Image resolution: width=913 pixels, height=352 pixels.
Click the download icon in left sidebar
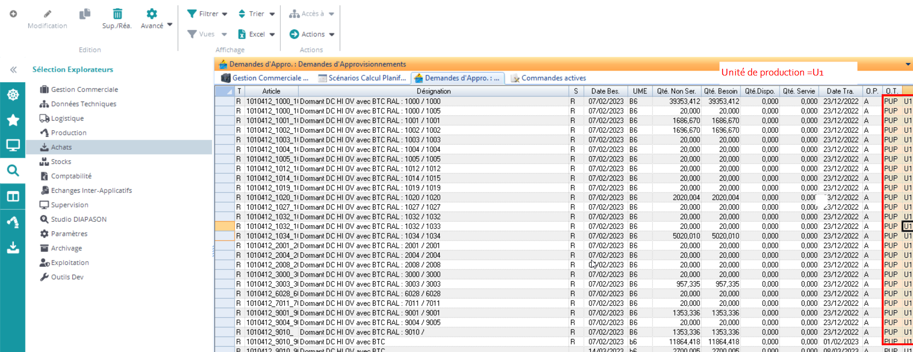[13, 247]
